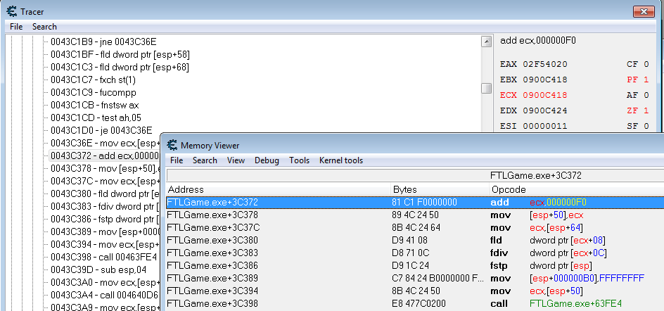Open the Memory Viewer Tools menu

pyautogui.click(x=299, y=160)
